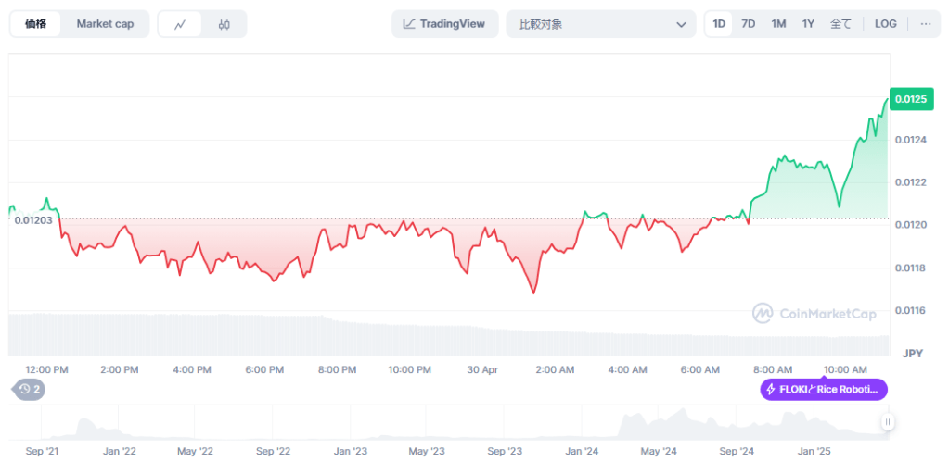Select the 1M time range
Viewport: 949px width, 474px height.
(x=778, y=24)
